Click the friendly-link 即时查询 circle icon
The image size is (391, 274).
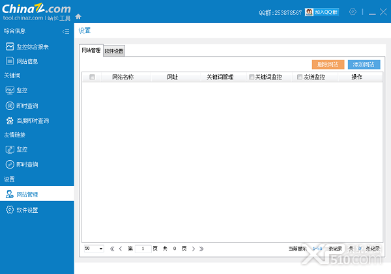(10, 165)
